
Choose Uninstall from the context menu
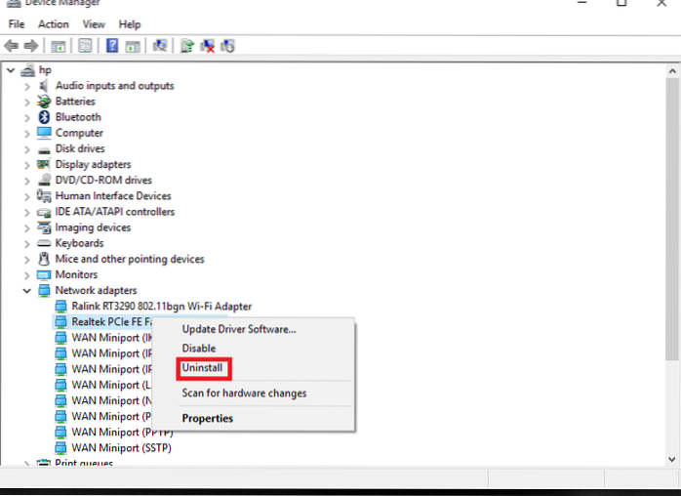point(203,369)
